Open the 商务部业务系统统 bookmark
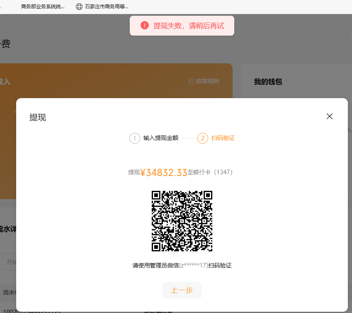The width and height of the screenshot is (352, 313). pyautogui.click(x=43, y=7)
